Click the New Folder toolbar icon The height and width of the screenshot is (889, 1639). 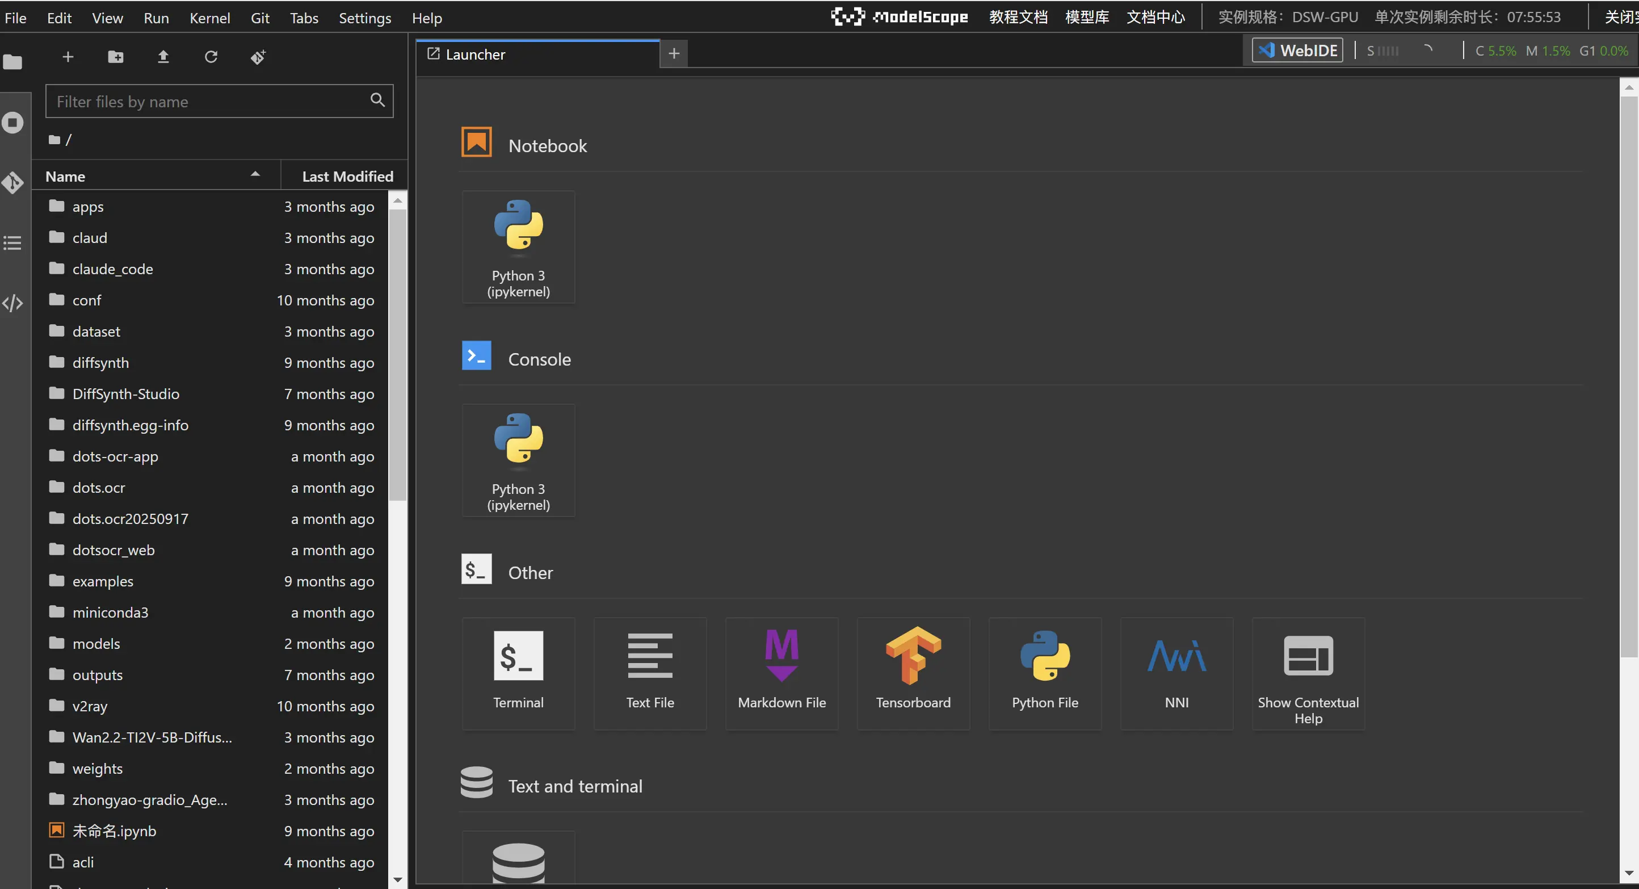pos(116,57)
